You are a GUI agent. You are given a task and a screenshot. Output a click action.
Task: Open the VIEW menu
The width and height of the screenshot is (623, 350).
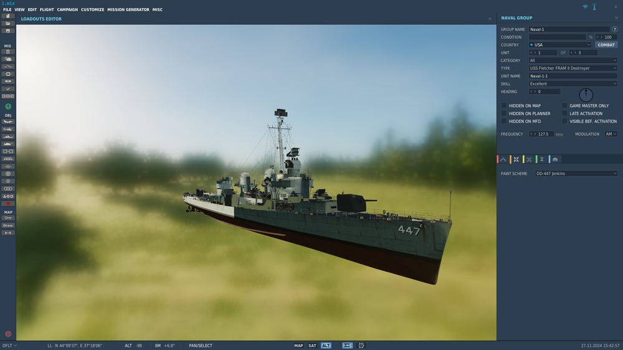click(19, 9)
